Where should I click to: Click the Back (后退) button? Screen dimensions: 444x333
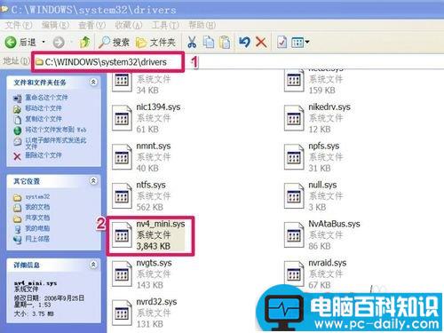point(20,42)
